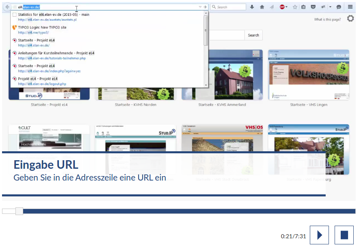This screenshot has height=246, width=359.
Task: Open the Pocket icon in toolbar
Action: coord(313,7)
